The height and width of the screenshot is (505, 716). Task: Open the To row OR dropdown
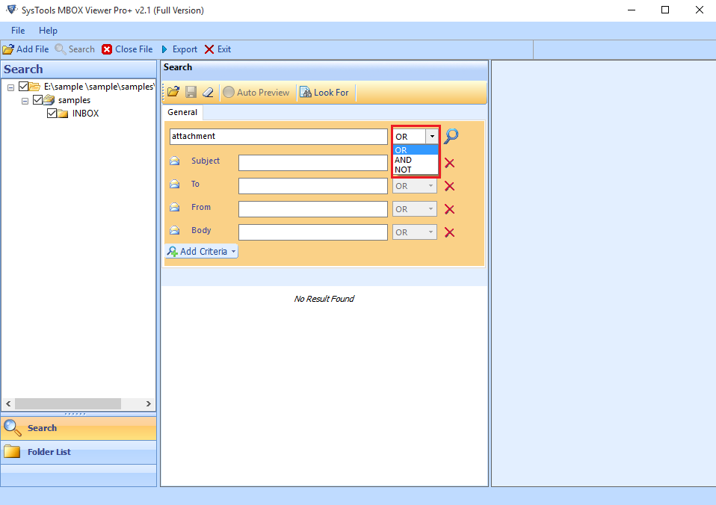coord(415,186)
